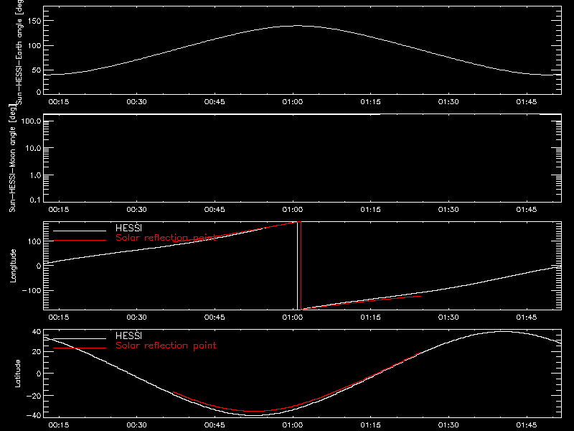Click 01:30 label of Earth angle plot
Screen dimensions: 574x431
pyautogui.click(x=448, y=101)
